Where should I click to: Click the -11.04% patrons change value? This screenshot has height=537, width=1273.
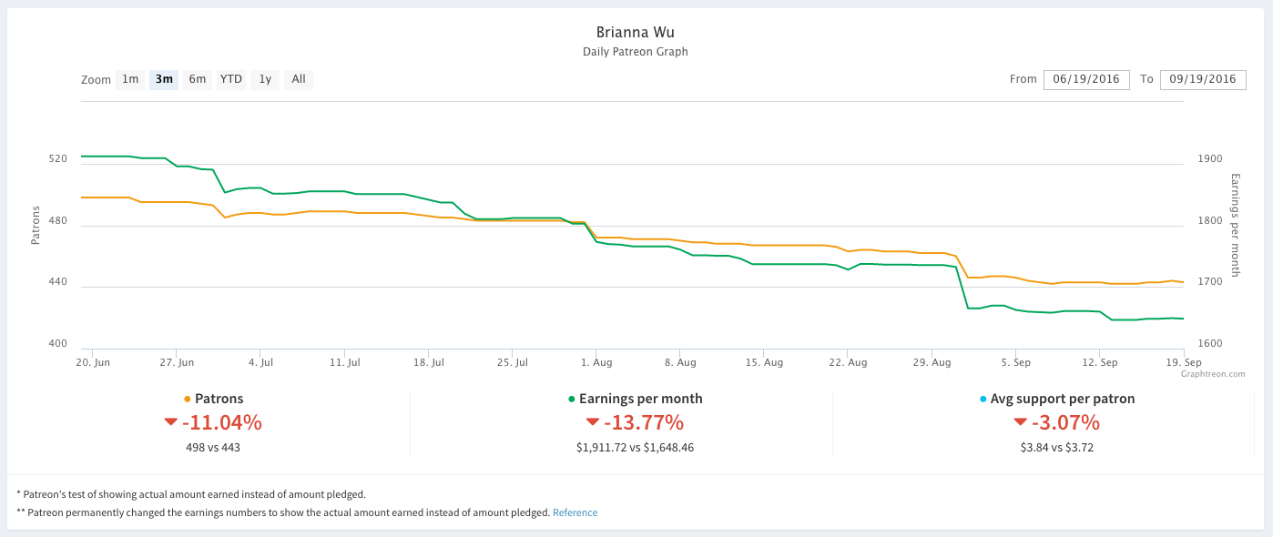point(221,422)
